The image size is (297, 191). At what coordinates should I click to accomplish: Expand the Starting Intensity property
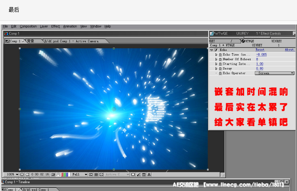click(x=216, y=64)
